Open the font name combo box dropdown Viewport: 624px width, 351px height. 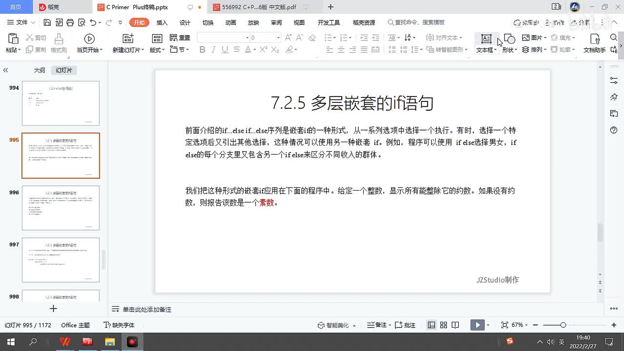pyautogui.click(x=247, y=38)
